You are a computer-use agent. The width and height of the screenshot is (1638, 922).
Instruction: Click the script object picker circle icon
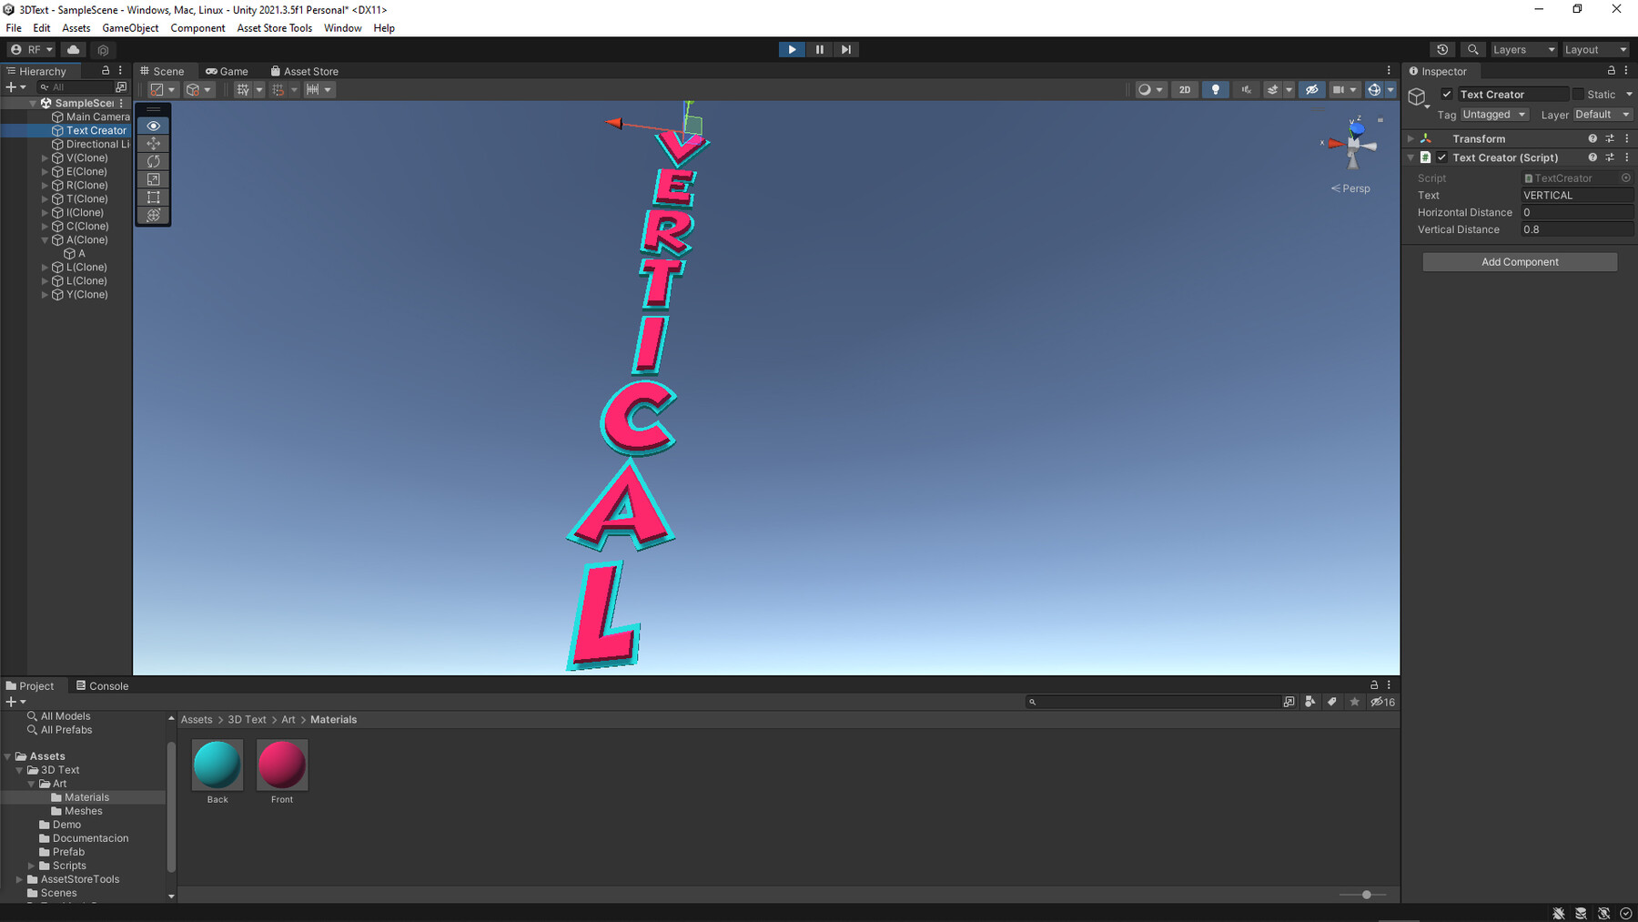point(1625,178)
